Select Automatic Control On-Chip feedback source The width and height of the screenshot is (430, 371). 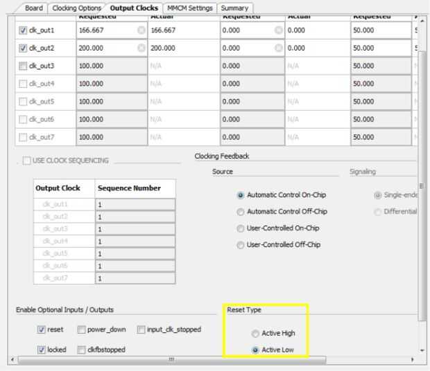(240, 195)
